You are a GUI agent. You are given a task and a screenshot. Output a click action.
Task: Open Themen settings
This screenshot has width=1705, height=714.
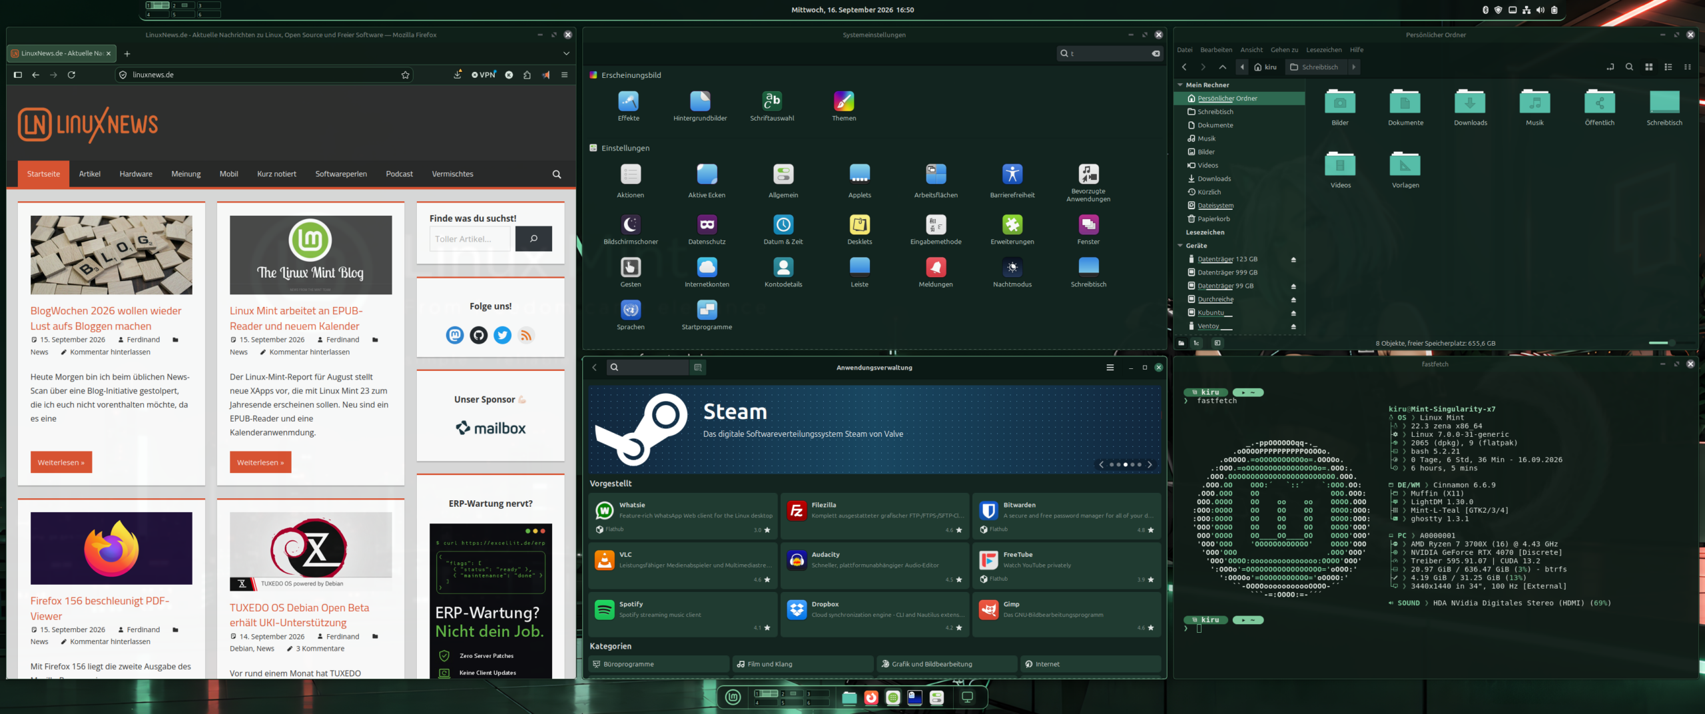844,106
